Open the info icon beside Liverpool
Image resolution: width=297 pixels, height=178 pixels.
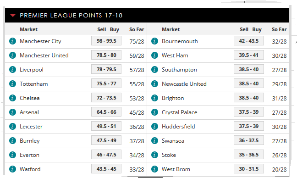pos(12,70)
